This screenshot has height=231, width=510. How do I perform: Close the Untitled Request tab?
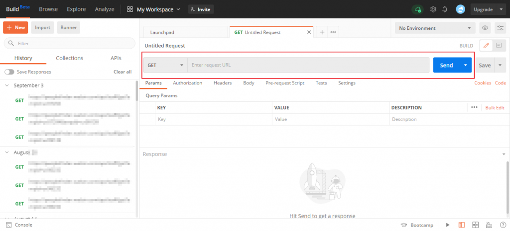pos(309,32)
